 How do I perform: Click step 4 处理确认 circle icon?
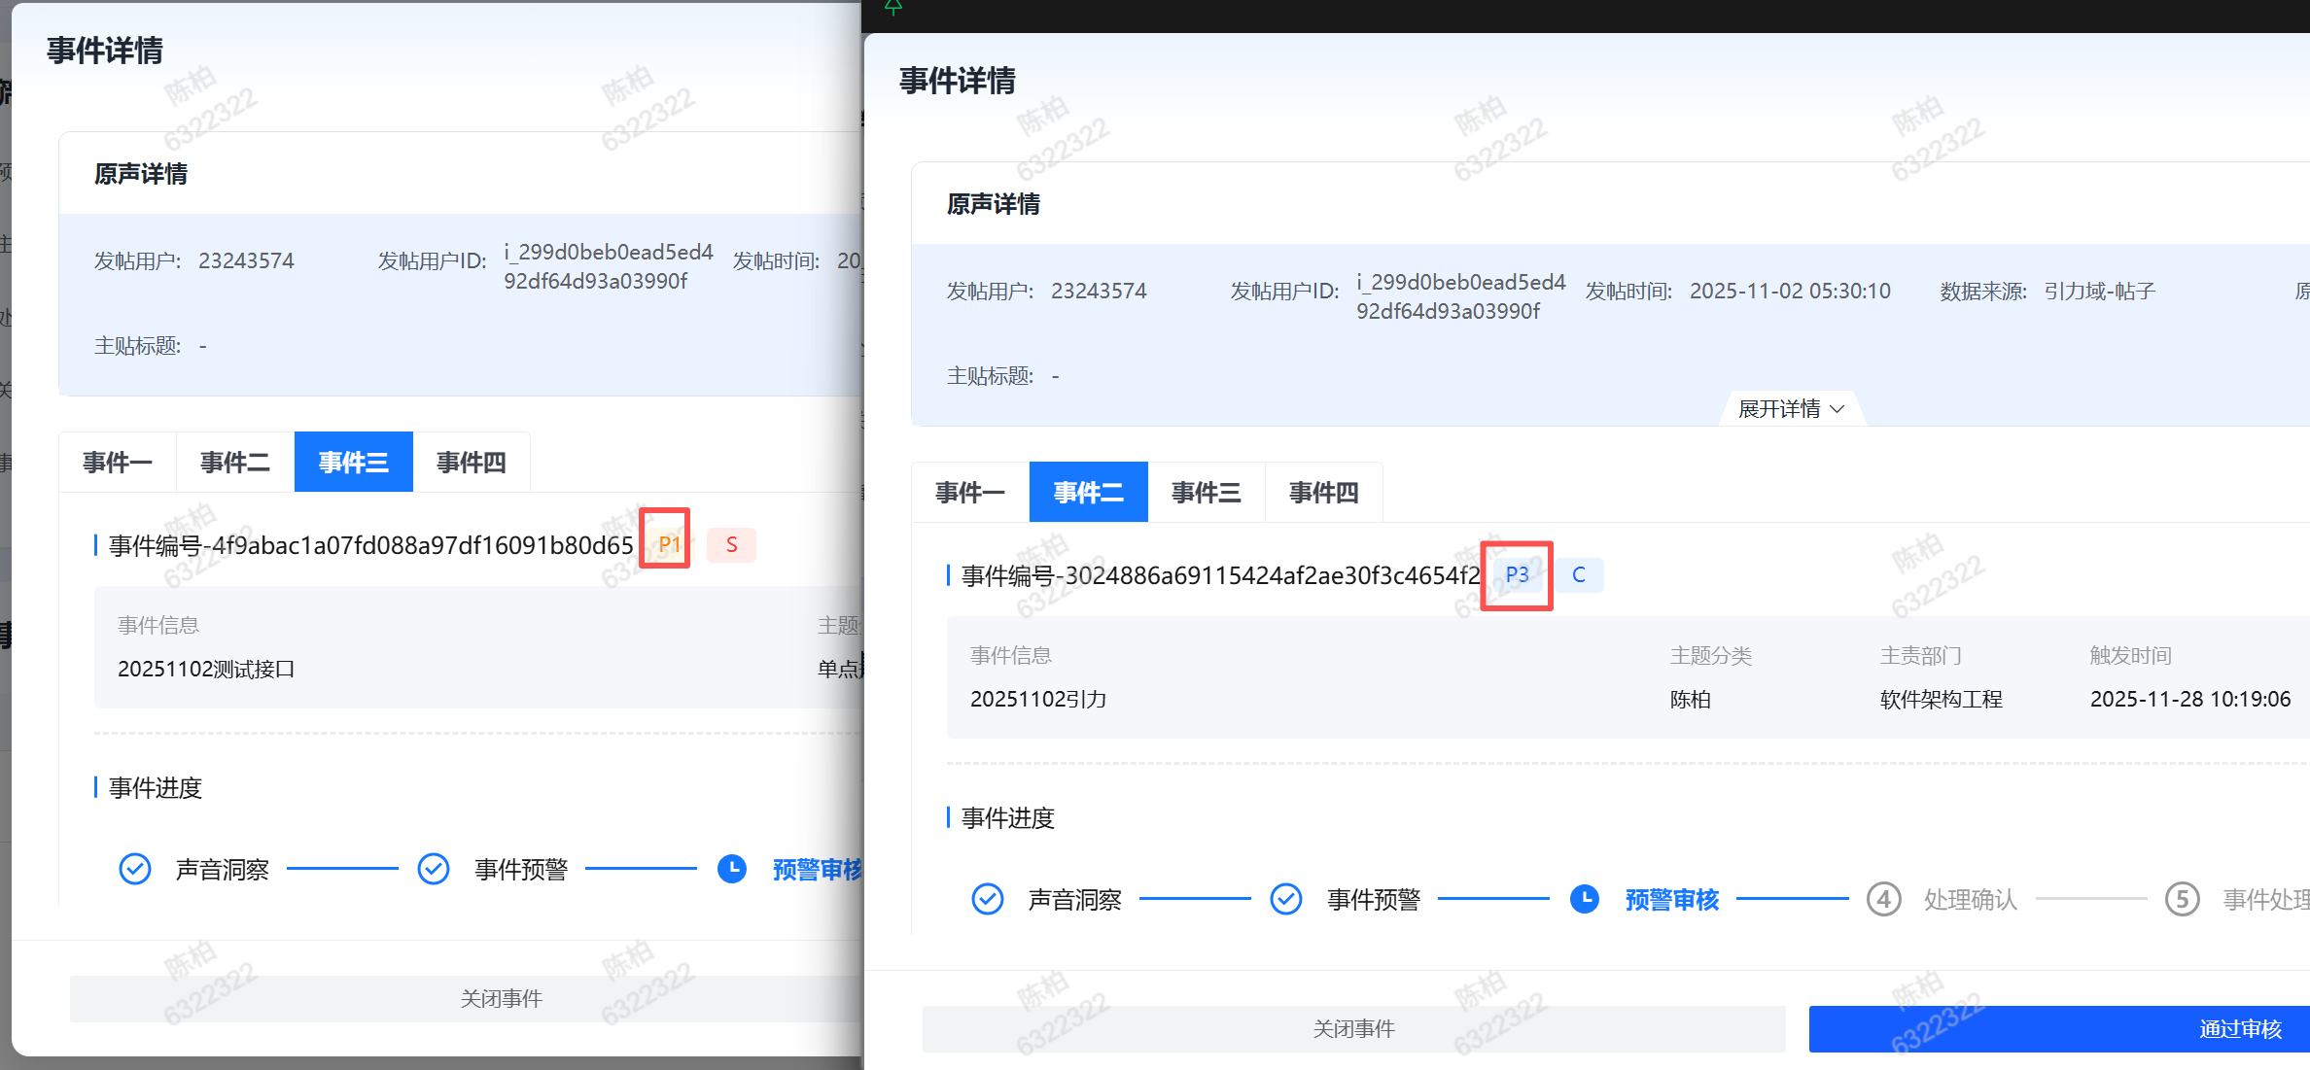click(x=1883, y=899)
